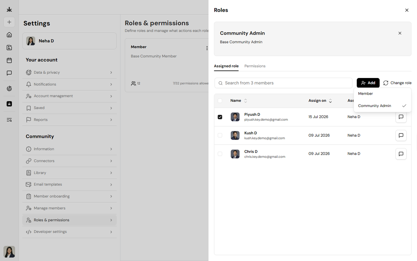
Task: Open the Member card three-dot menu
Action: point(207,48)
